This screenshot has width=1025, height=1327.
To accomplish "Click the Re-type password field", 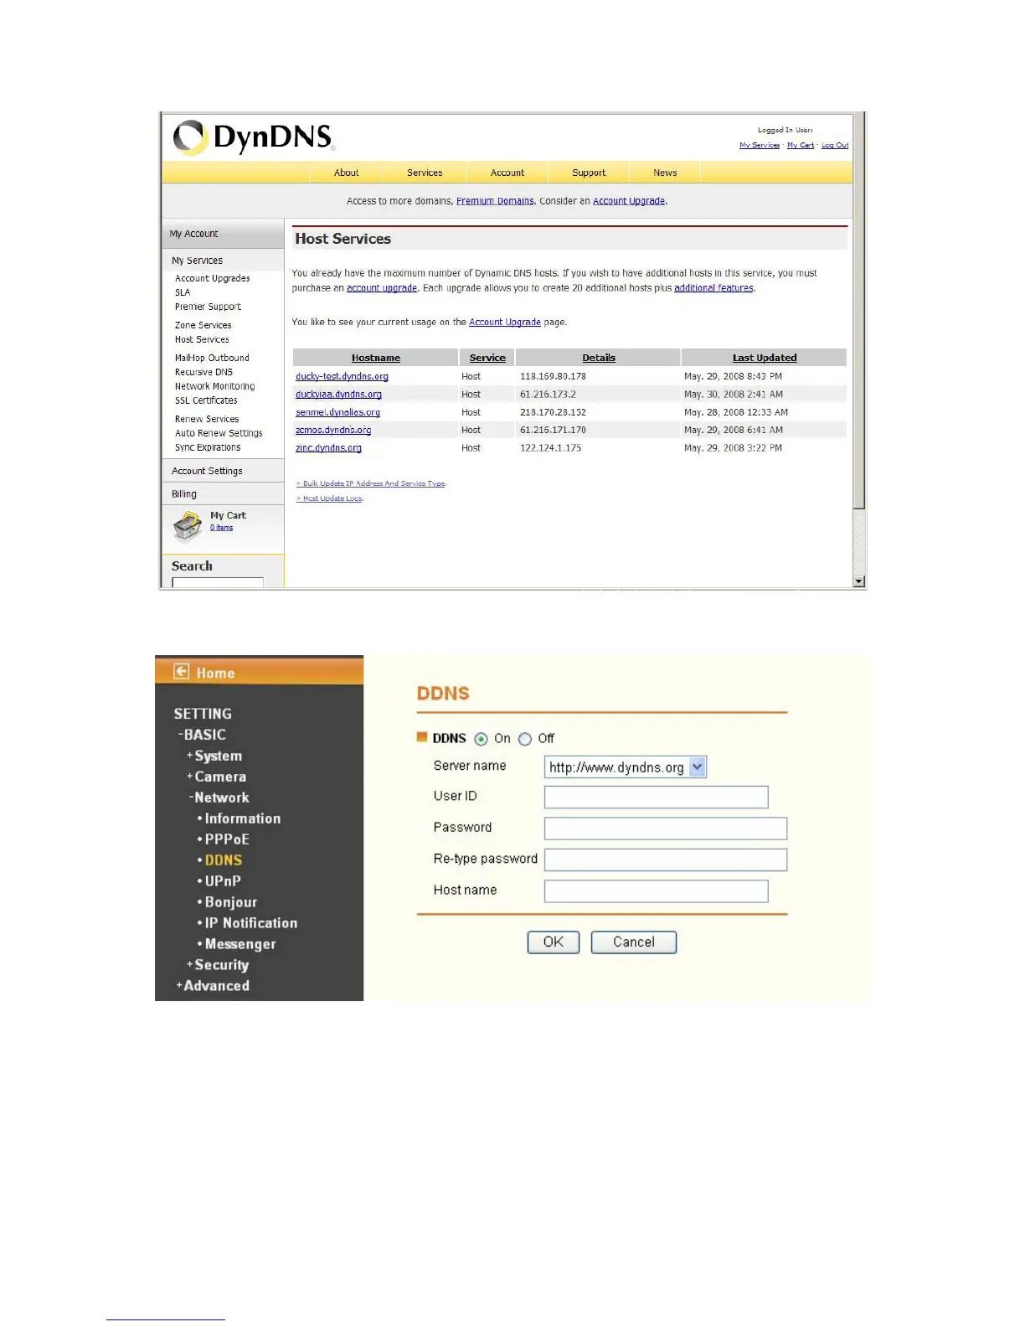I will [x=666, y=860].
